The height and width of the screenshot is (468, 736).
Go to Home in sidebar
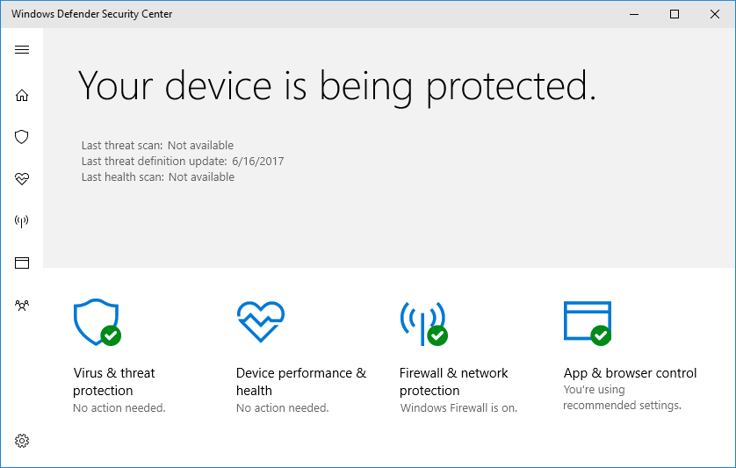[x=22, y=96]
